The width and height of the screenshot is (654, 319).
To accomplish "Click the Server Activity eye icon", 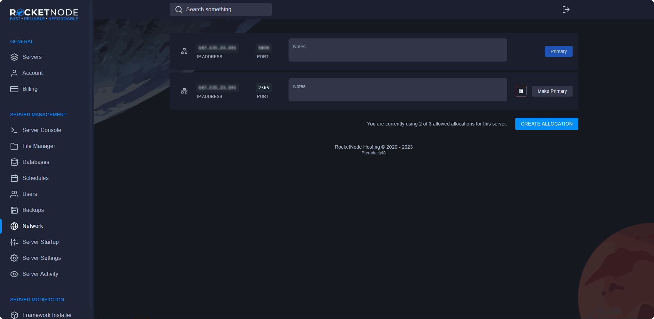I will coord(14,274).
